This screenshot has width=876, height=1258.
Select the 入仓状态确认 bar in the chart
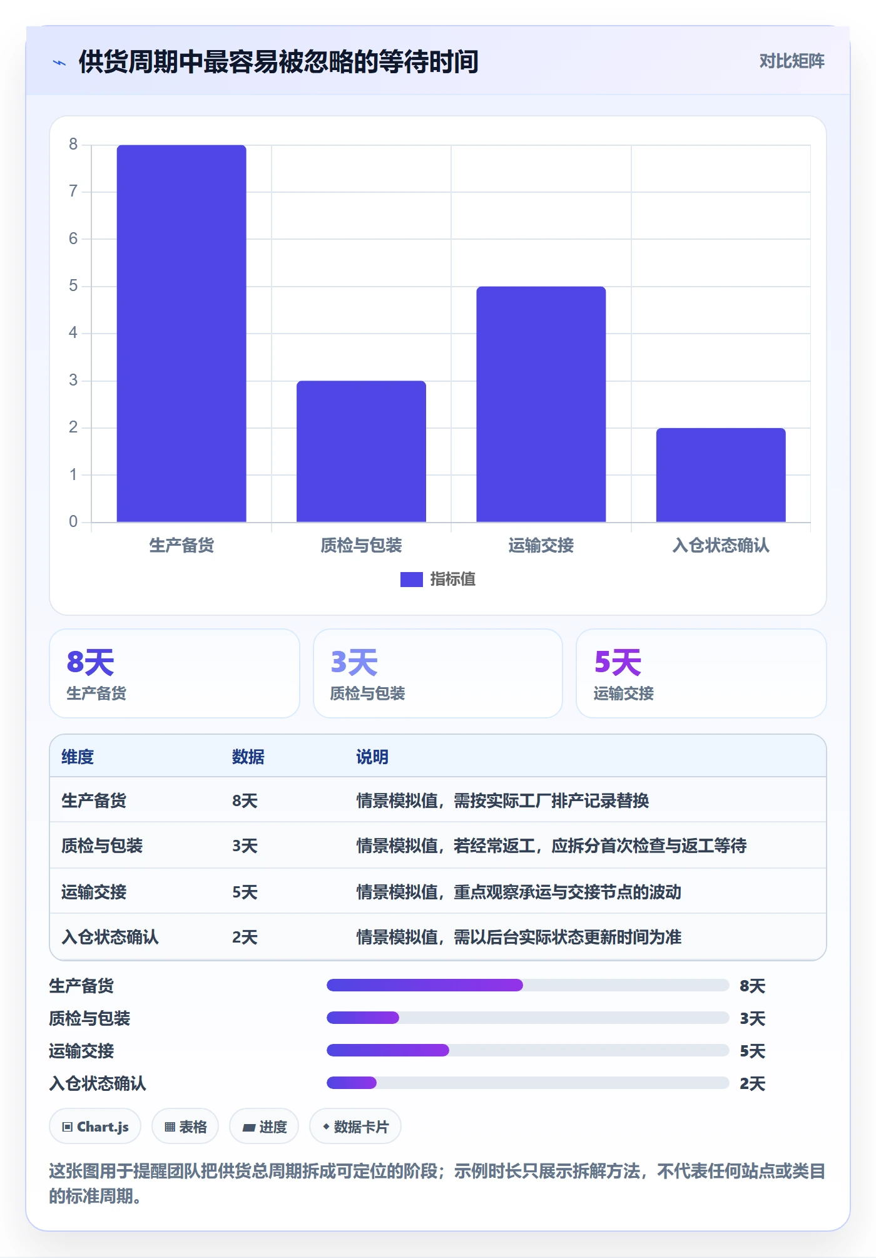coord(721,475)
